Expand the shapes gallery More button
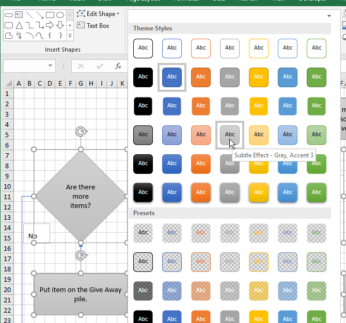346x323 pixels. (69, 36)
